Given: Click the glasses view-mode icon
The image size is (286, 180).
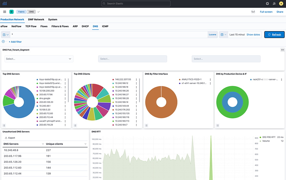Looking at the screenshot, I should pos(253,12).
